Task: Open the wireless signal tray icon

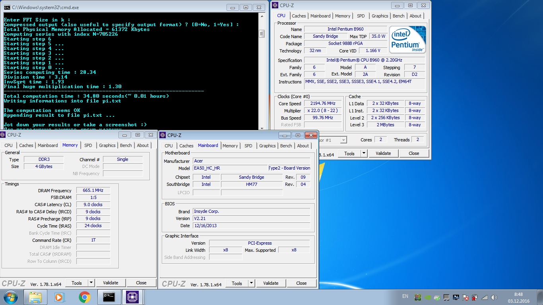Action: click(484, 297)
